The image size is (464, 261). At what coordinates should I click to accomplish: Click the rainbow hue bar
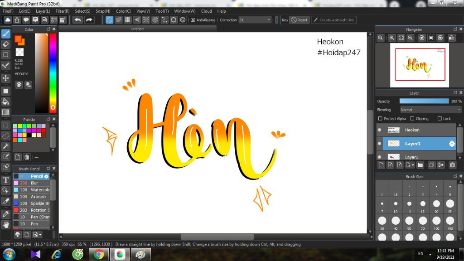pyautogui.click(x=53, y=73)
